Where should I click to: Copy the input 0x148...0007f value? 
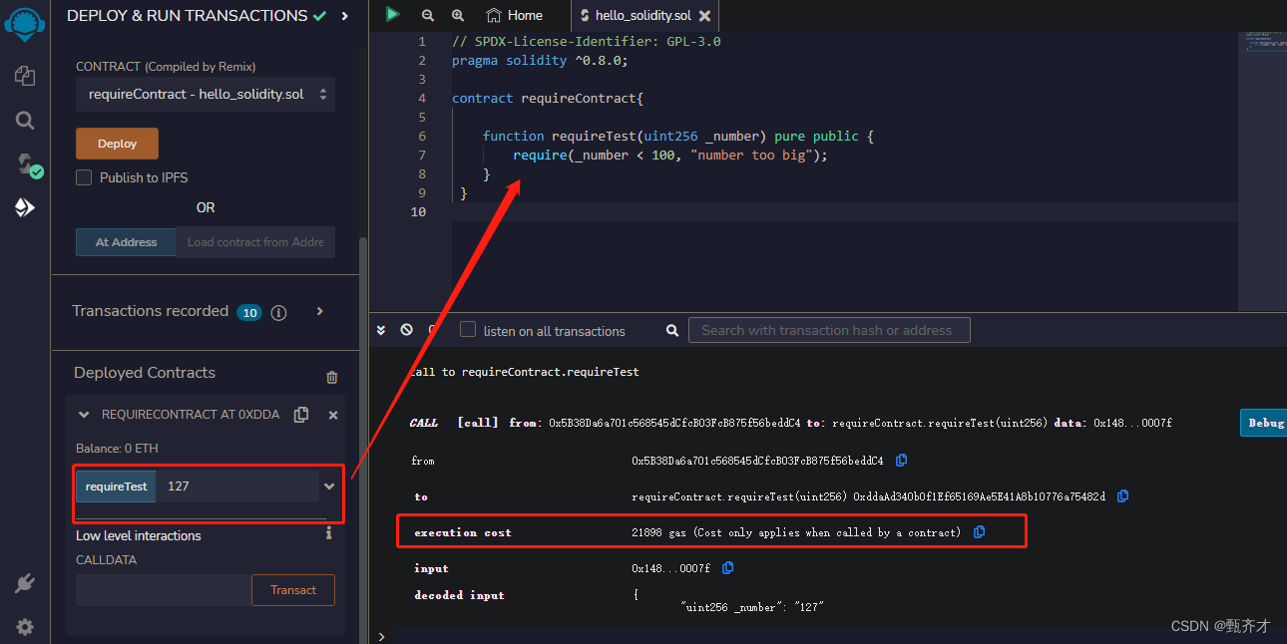tap(727, 567)
